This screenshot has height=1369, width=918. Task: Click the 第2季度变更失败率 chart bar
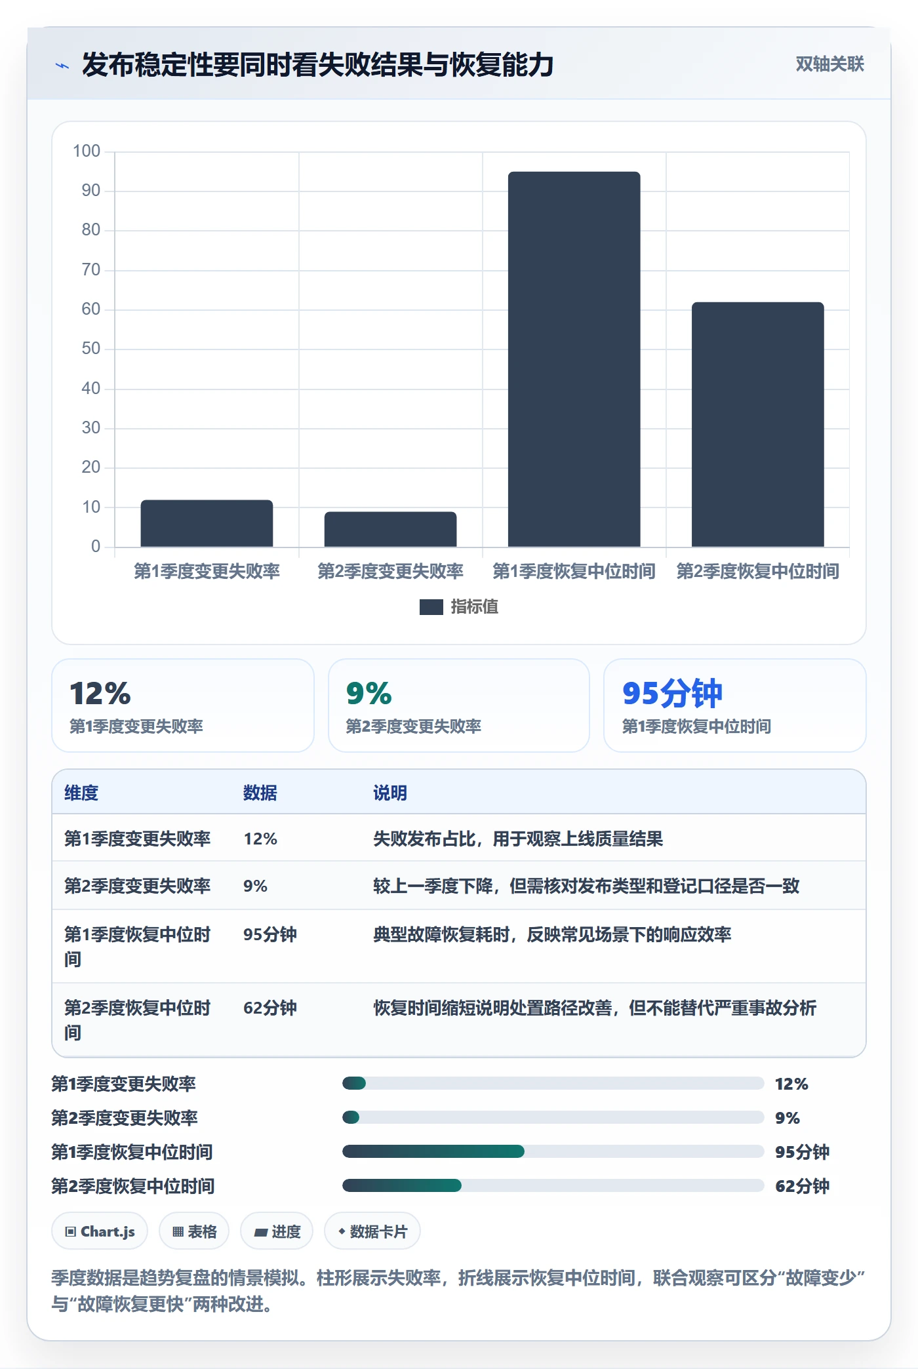pyautogui.click(x=390, y=529)
